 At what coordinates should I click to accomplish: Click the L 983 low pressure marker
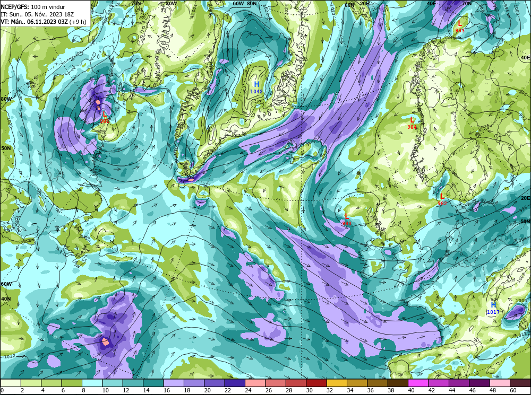click(x=460, y=27)
